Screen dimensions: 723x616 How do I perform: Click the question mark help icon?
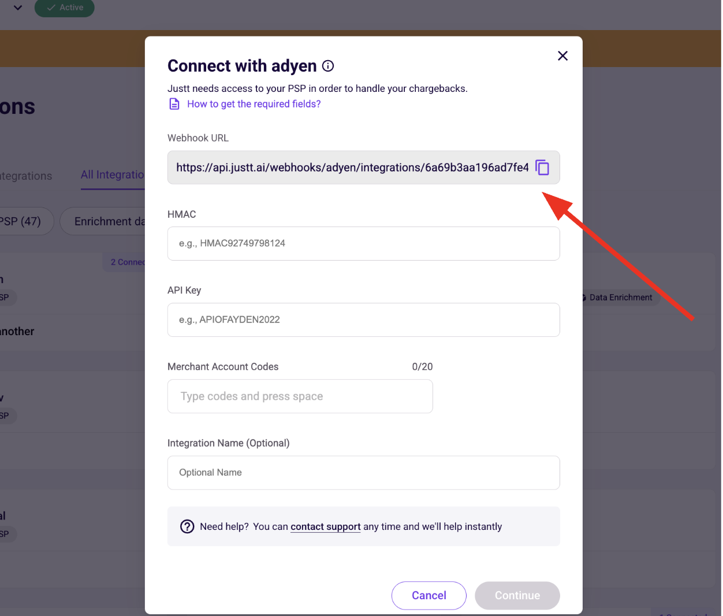tap(187, 526)
